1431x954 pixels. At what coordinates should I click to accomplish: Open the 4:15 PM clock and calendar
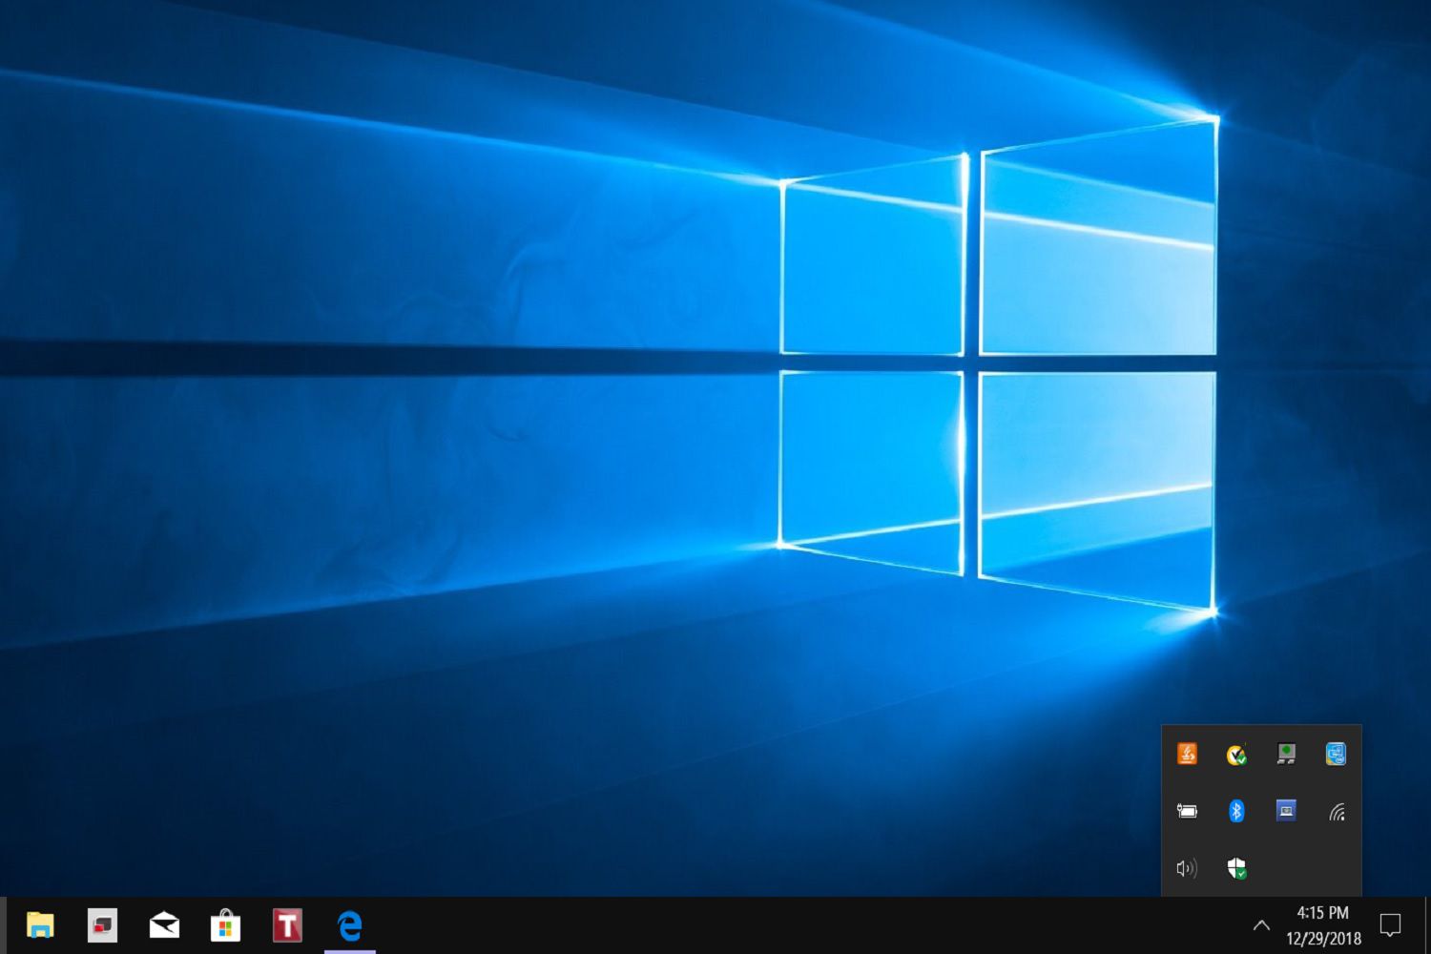pos(1323,925)
